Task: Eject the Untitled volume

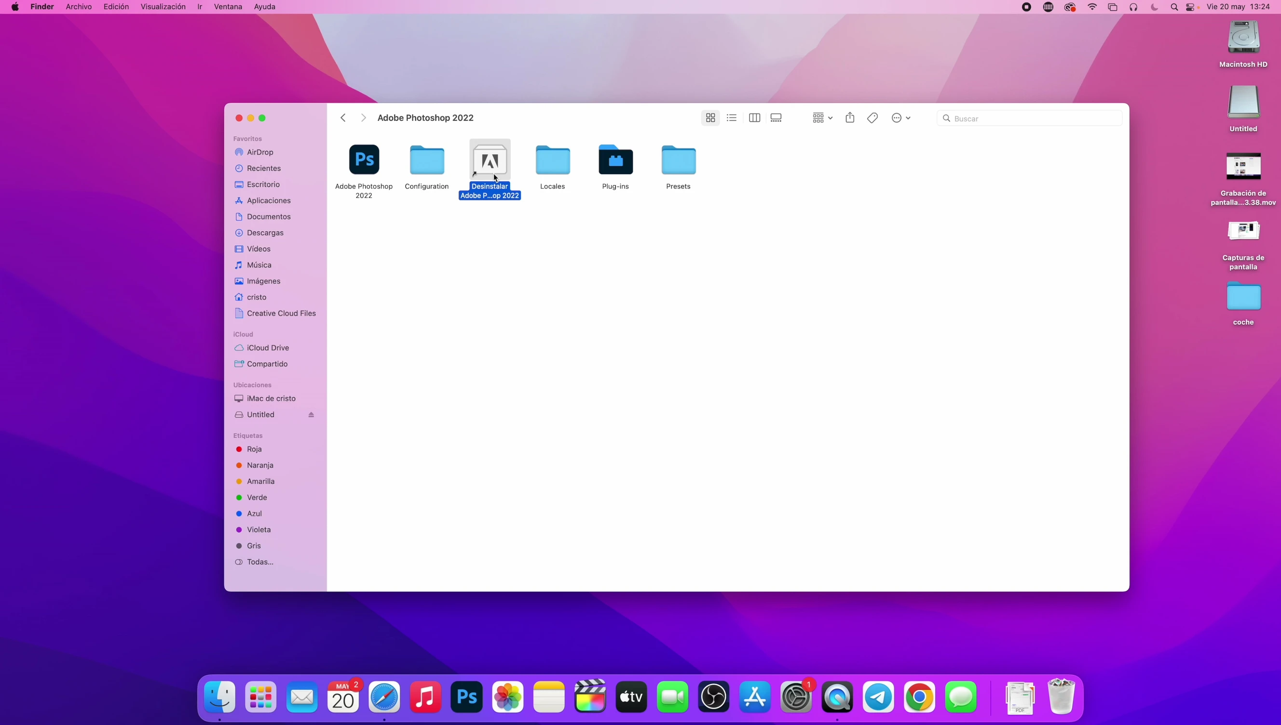Action: pyautogui.click(x=311, y=415)
